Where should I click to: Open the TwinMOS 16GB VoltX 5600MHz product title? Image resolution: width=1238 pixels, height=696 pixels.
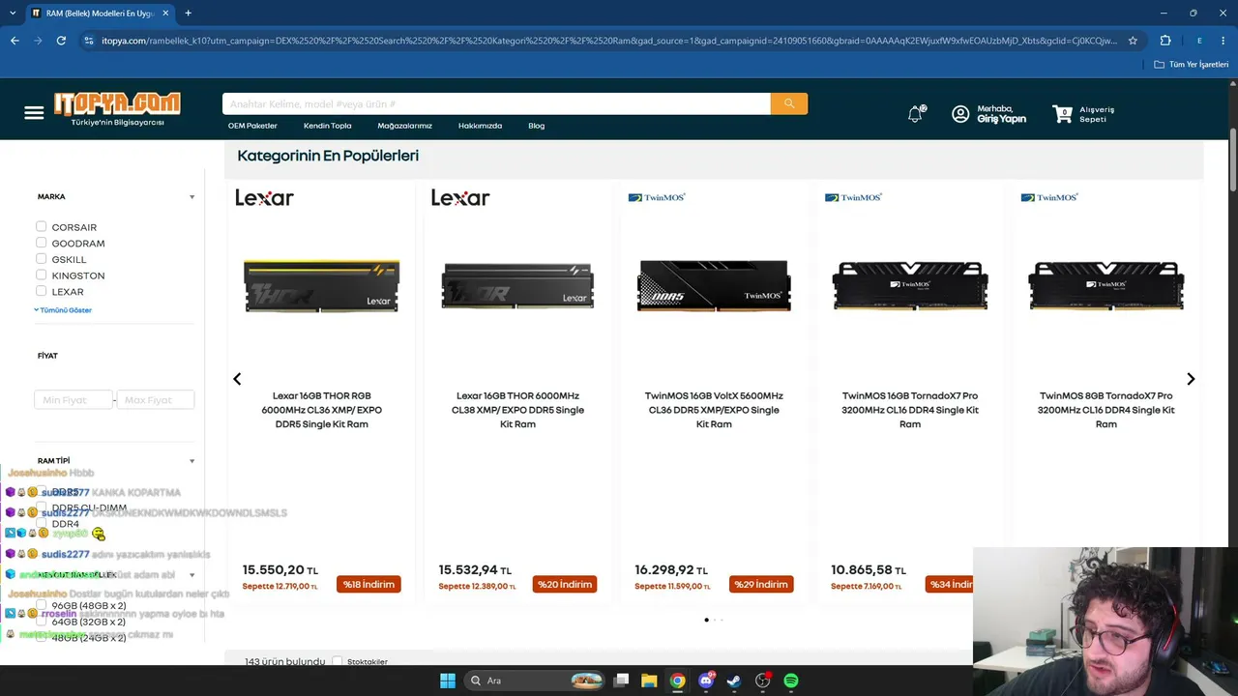tap(714, 410)
